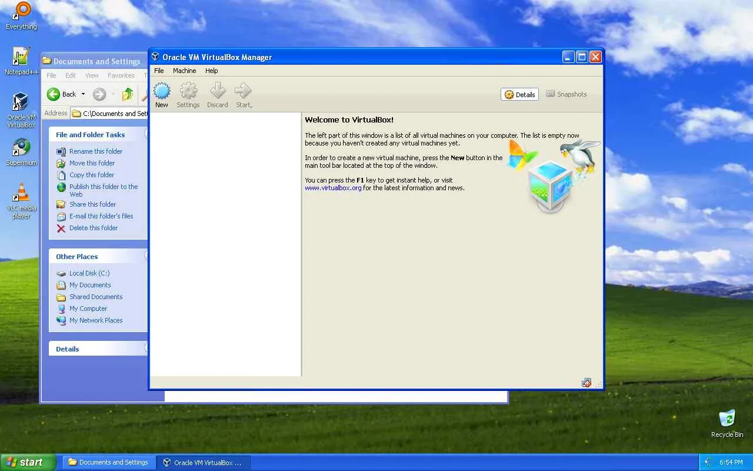Open the View menu in Explorer window
The image size is (753, 471).
[x=92, y=75]
